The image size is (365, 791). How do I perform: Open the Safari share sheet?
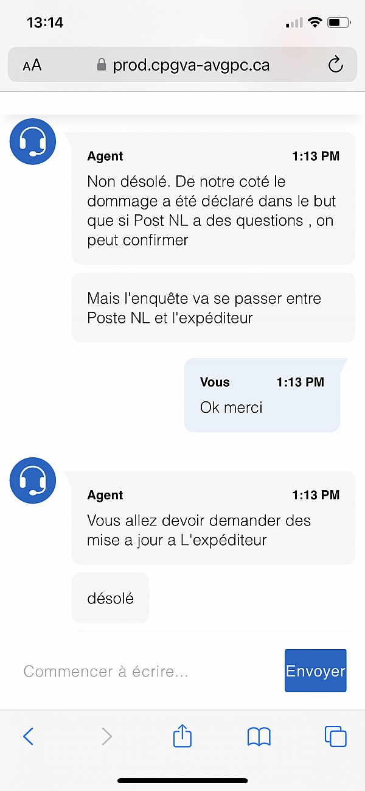click(x=182, y=736)
